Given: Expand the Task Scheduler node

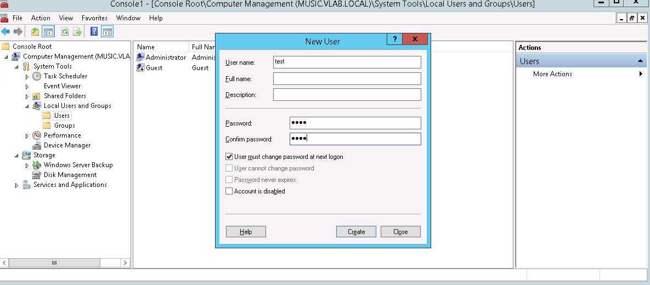Looking at the screenshot, I should [27, 77].
